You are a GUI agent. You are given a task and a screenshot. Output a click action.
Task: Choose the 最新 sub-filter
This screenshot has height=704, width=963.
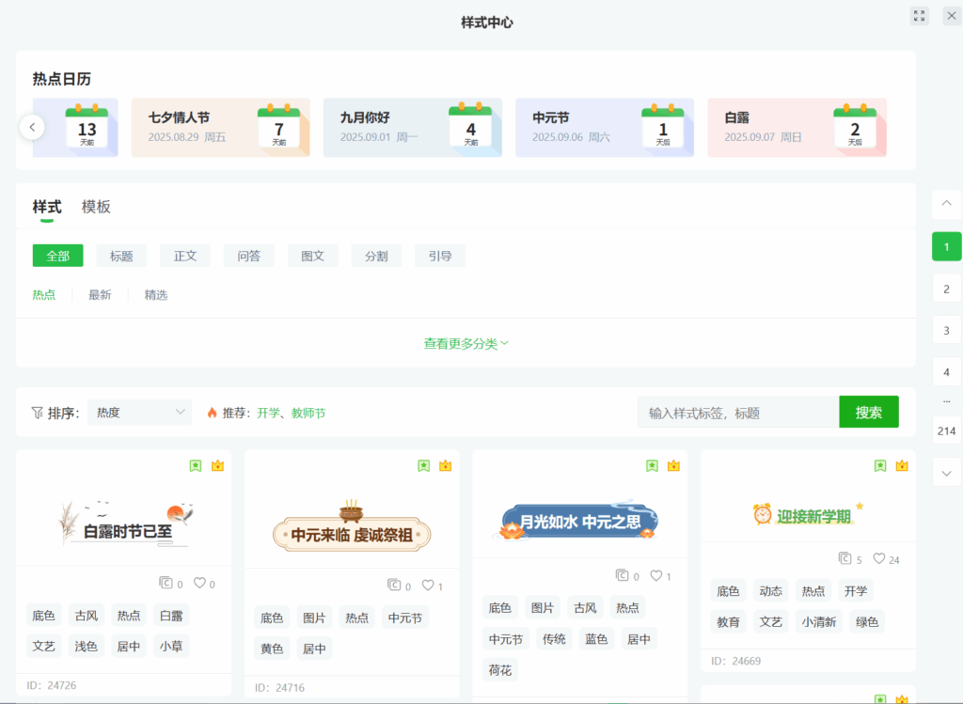pos(100,295)
